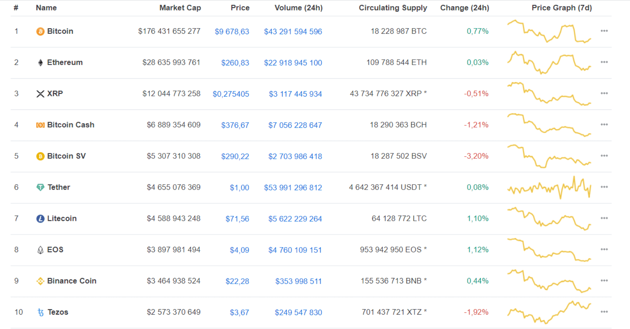The image size is (630, 329).
Task: Sort by the Price column header
Action: pos(240,8)
